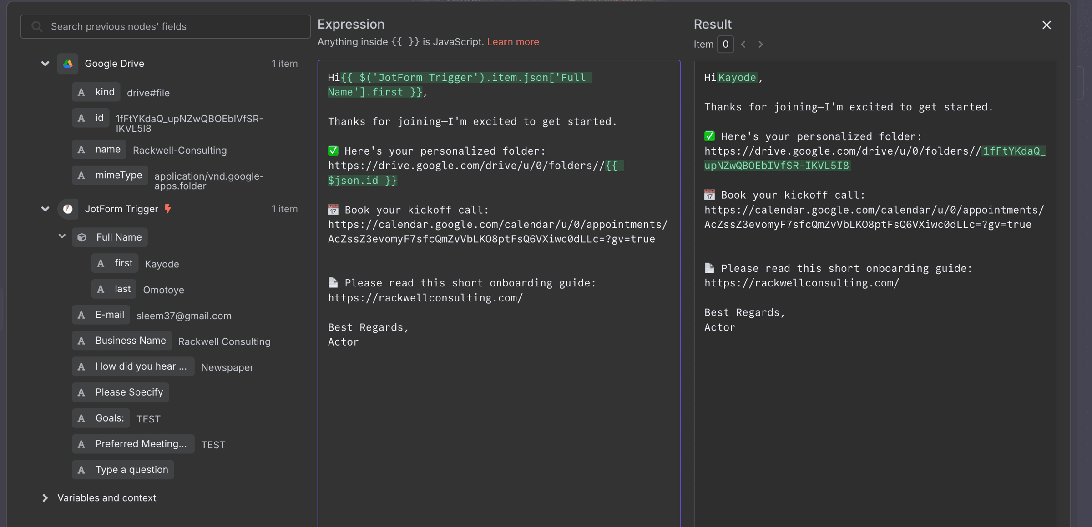1092x527 pixels.
Task: Click the value Rackwell Consulting
Action: [224, 342]
